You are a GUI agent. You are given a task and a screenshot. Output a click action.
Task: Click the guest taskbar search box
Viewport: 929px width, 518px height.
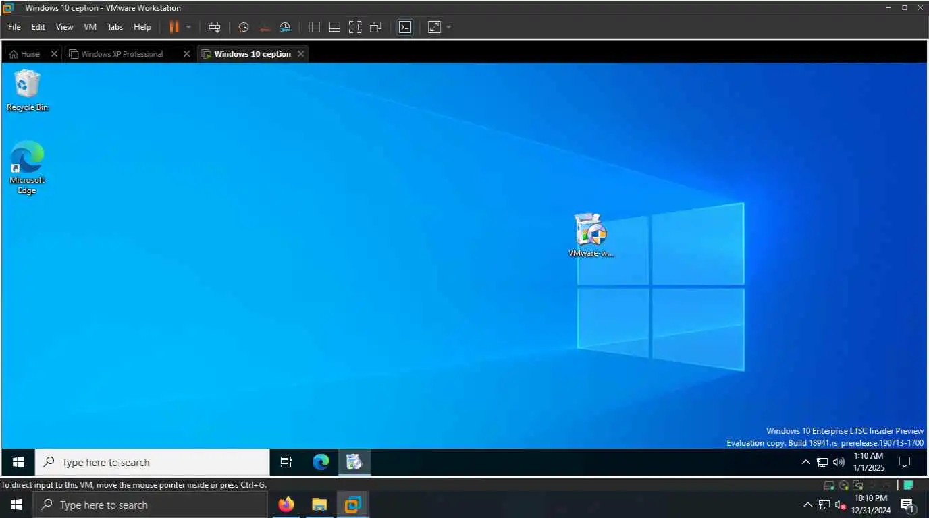(152, 462)
